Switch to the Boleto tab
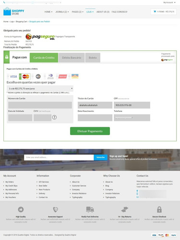180x240 pixels. [x=93, y=58]
